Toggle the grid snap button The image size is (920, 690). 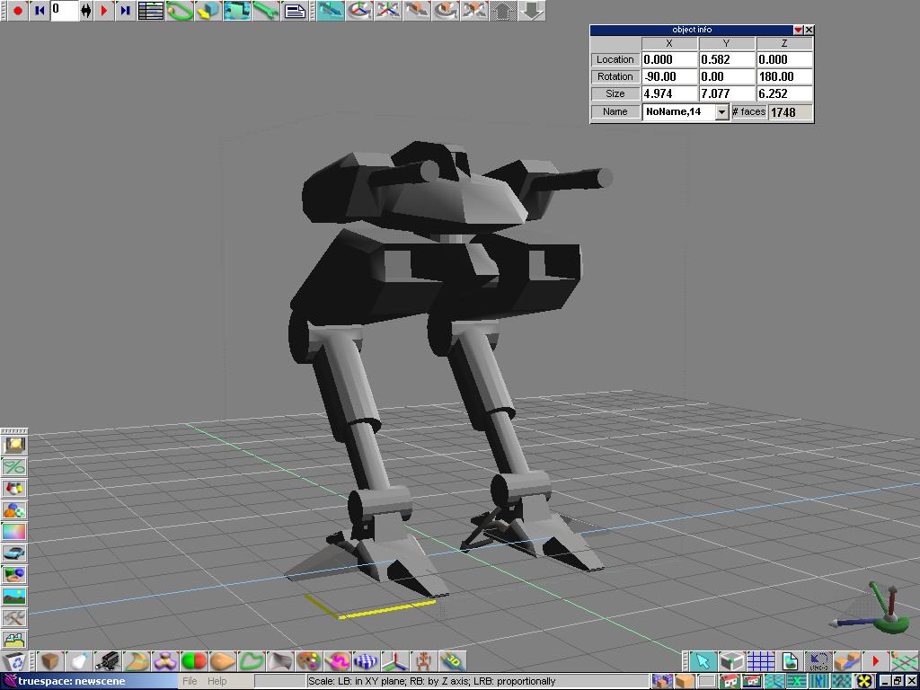[x=760, y=661]
